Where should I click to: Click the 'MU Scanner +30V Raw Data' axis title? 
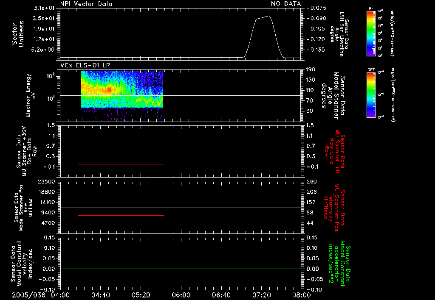point(26,151)
